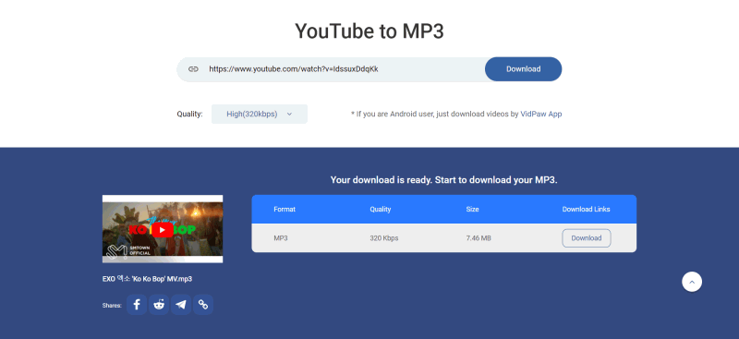Select the 7.46 MB size cell
Screen dimensions: 739x339
[x=479, y=238]
